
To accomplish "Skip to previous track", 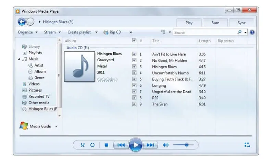I will tap(121, 145).
